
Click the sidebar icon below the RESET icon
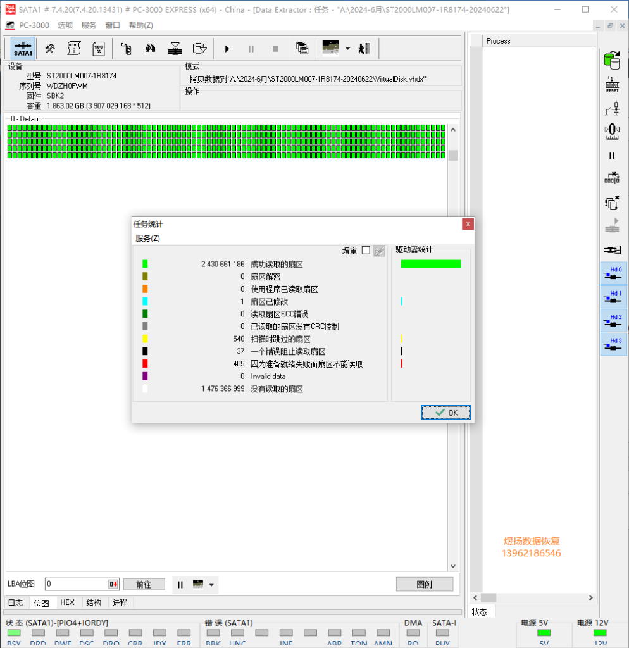[612, 108]
